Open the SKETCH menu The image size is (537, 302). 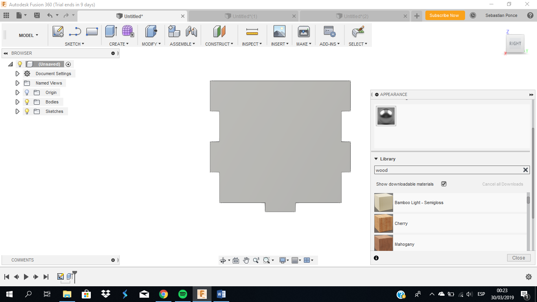click(x=74, y=44)
